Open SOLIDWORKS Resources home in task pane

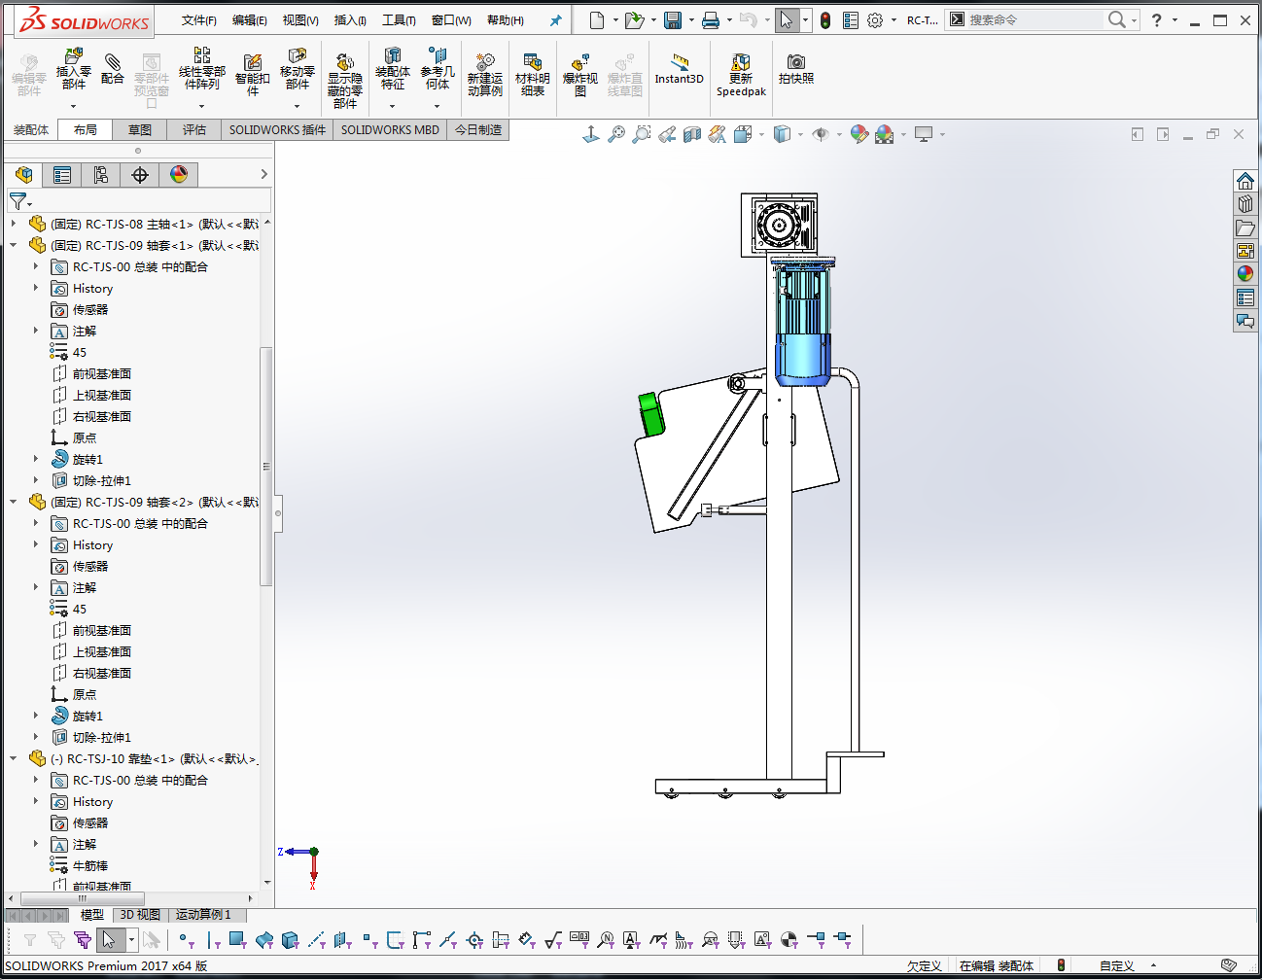click(1245, 181)
